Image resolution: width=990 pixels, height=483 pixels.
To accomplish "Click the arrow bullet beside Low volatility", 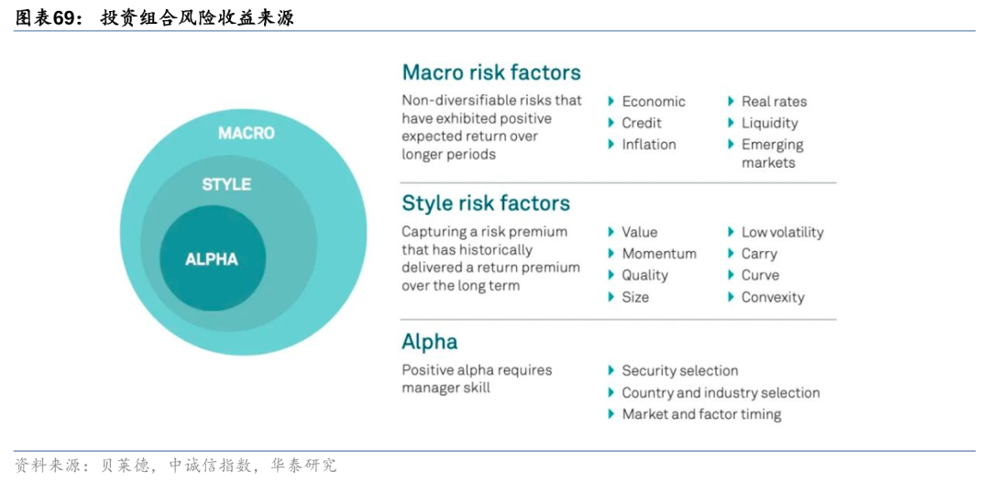I will (731, 232).
